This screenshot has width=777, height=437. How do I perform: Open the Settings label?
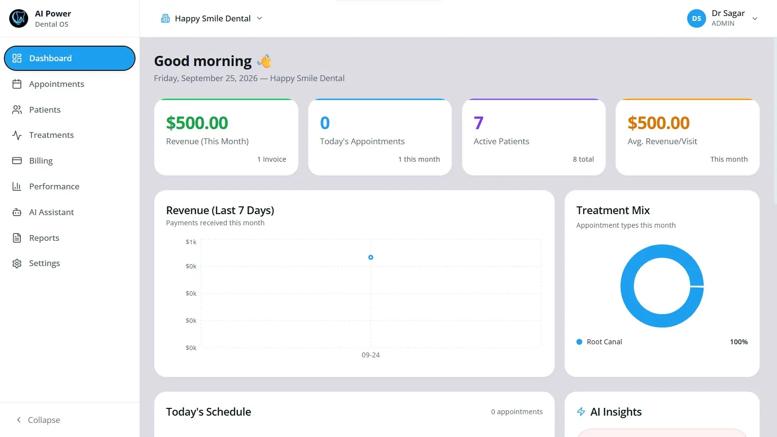(x=45, y=263)
